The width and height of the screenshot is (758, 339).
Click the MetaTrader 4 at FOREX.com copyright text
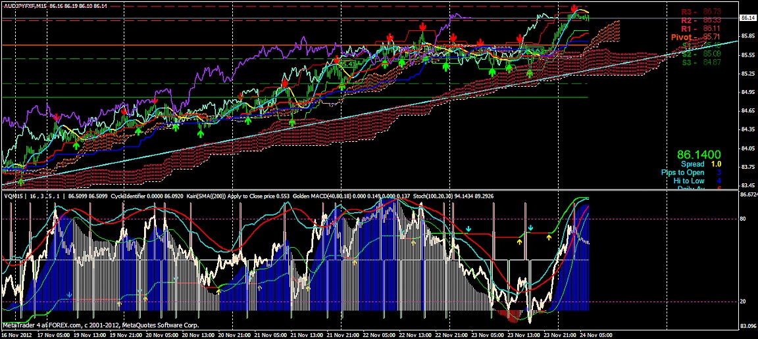coord(101,325)
